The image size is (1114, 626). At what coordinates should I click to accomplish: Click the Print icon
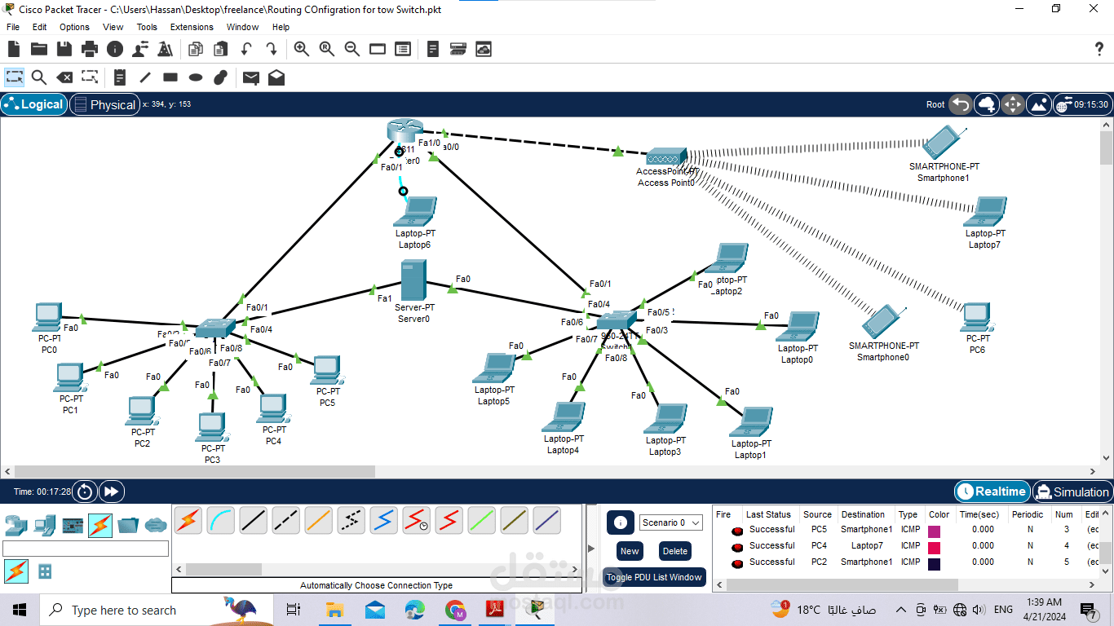tap(90, 49)
